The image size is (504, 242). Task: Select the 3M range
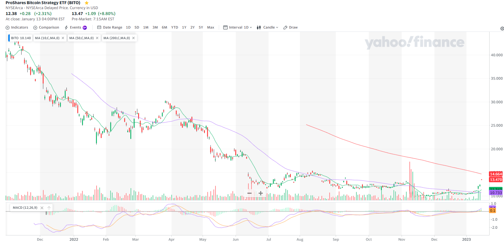coord(155,27)
